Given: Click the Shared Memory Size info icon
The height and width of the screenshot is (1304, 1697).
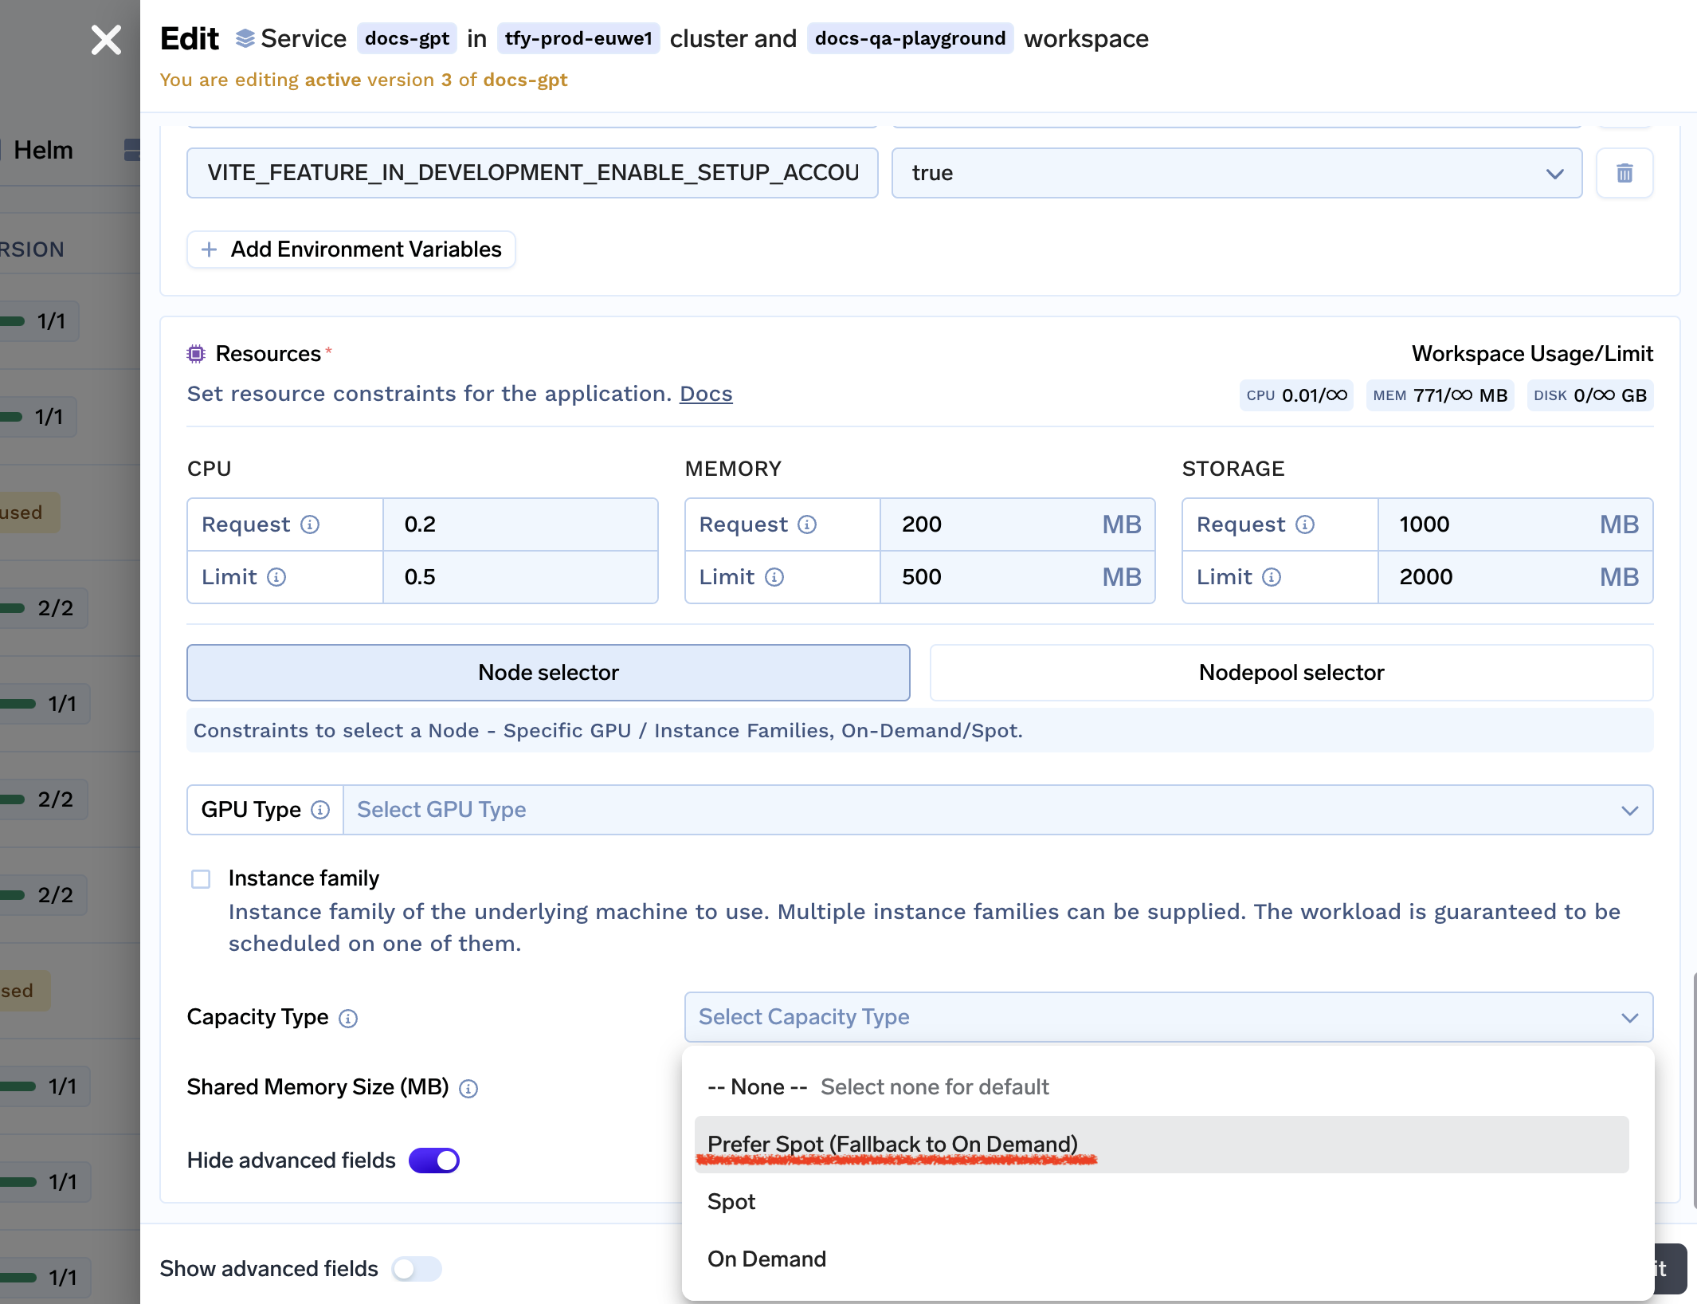Looking at the screenshot, I should [468, 1088].
